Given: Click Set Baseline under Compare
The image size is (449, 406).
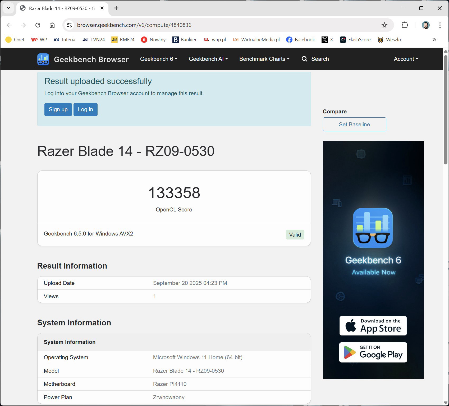Looking at the screenshot, I should 354,124.
